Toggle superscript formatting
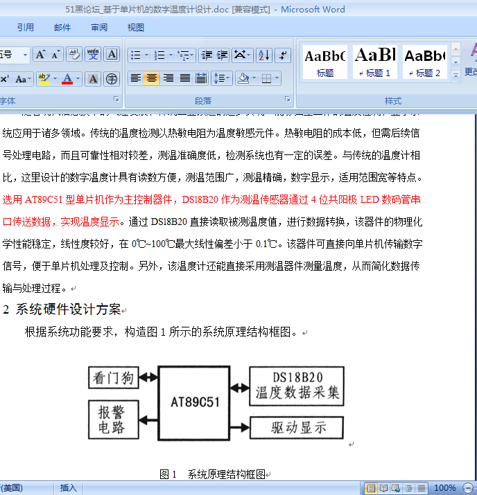The height and width of the screenshot is (495, 477). [4, 79]
